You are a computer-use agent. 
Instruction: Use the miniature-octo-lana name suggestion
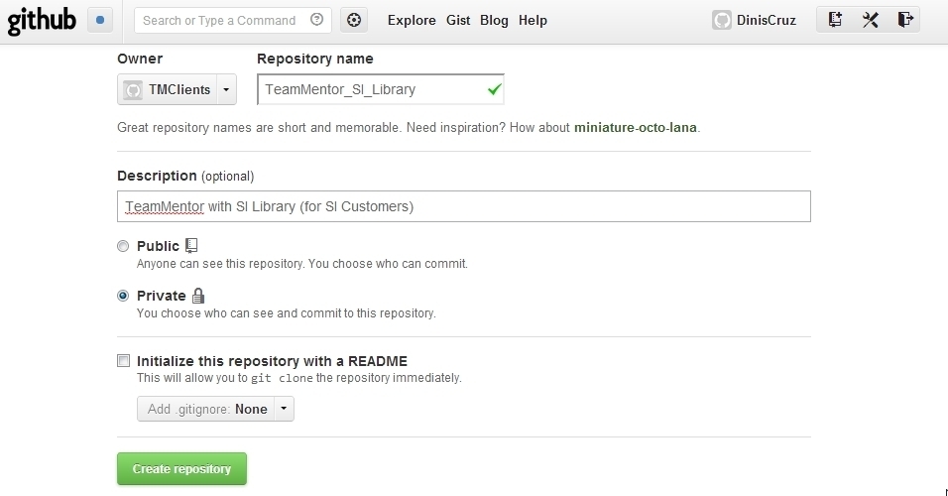pos(636,127)
